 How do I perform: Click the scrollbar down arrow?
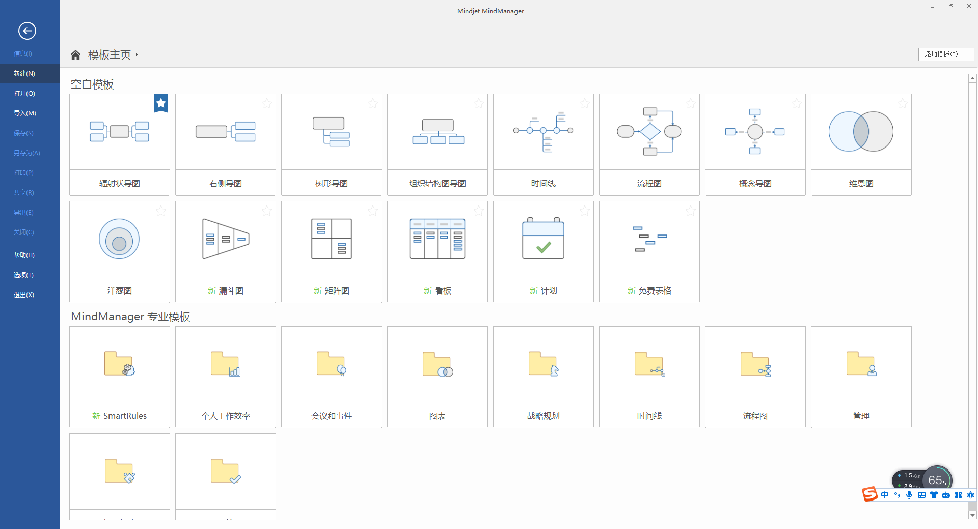972,515
